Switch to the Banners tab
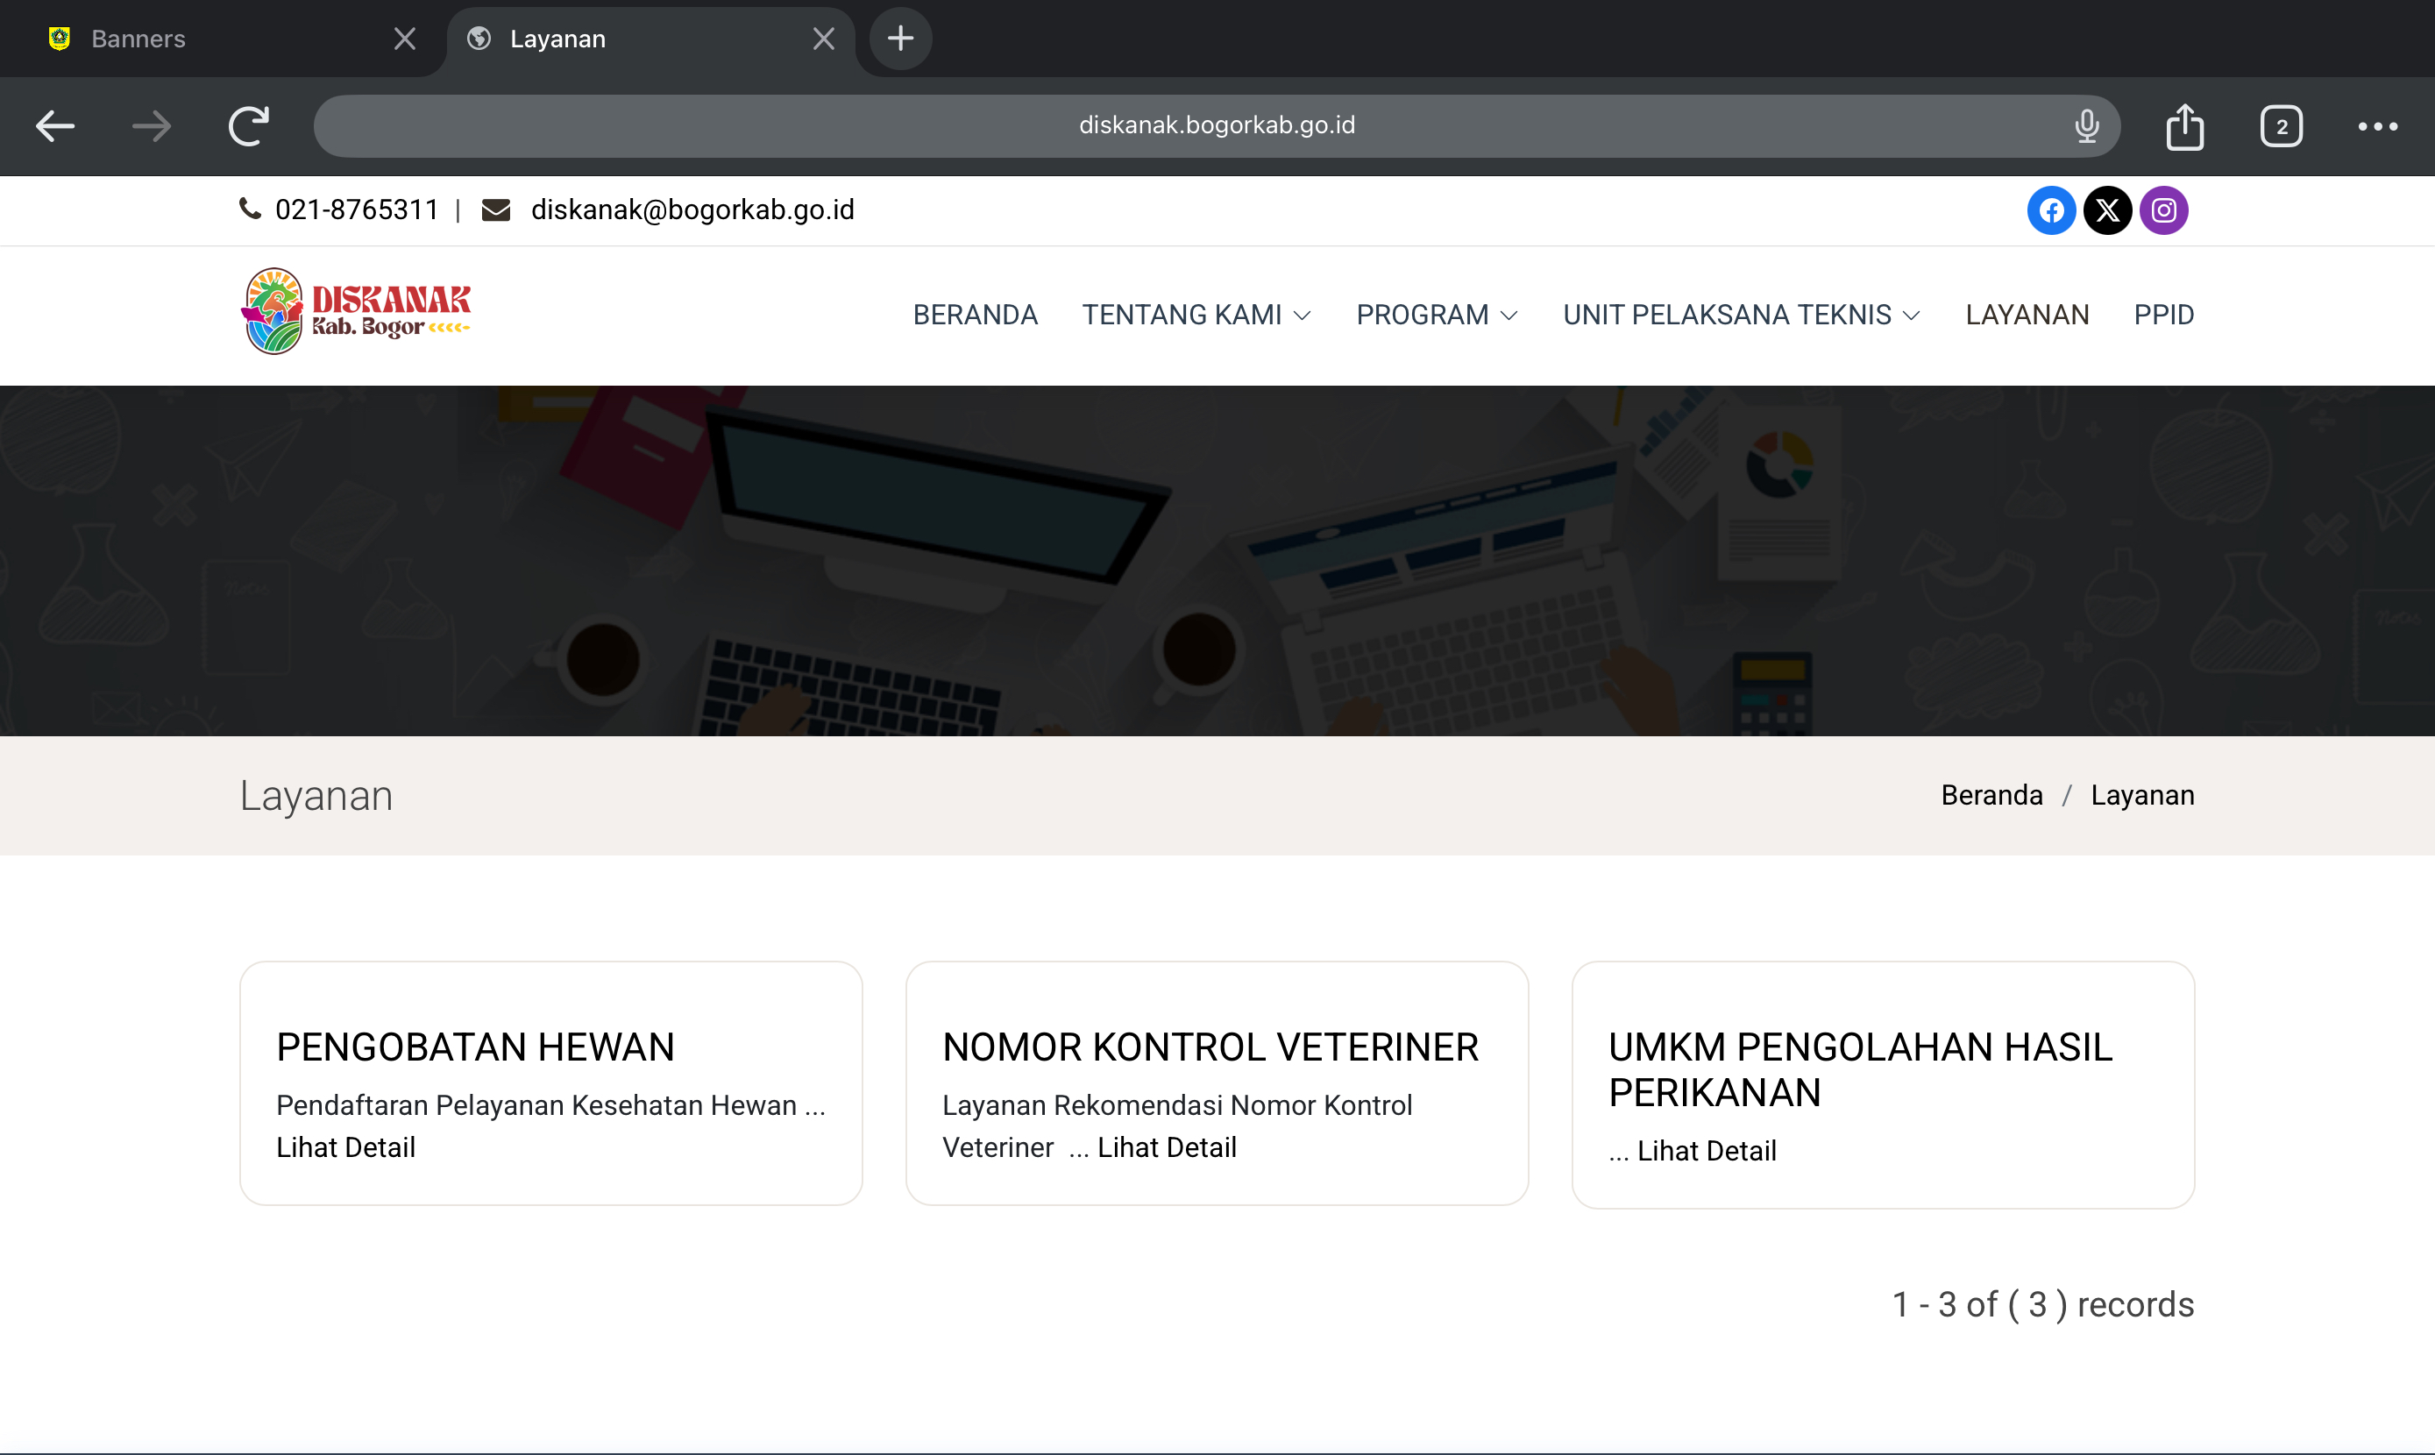Viewport: 2435px width, 1455px height. tap(223, 39)
